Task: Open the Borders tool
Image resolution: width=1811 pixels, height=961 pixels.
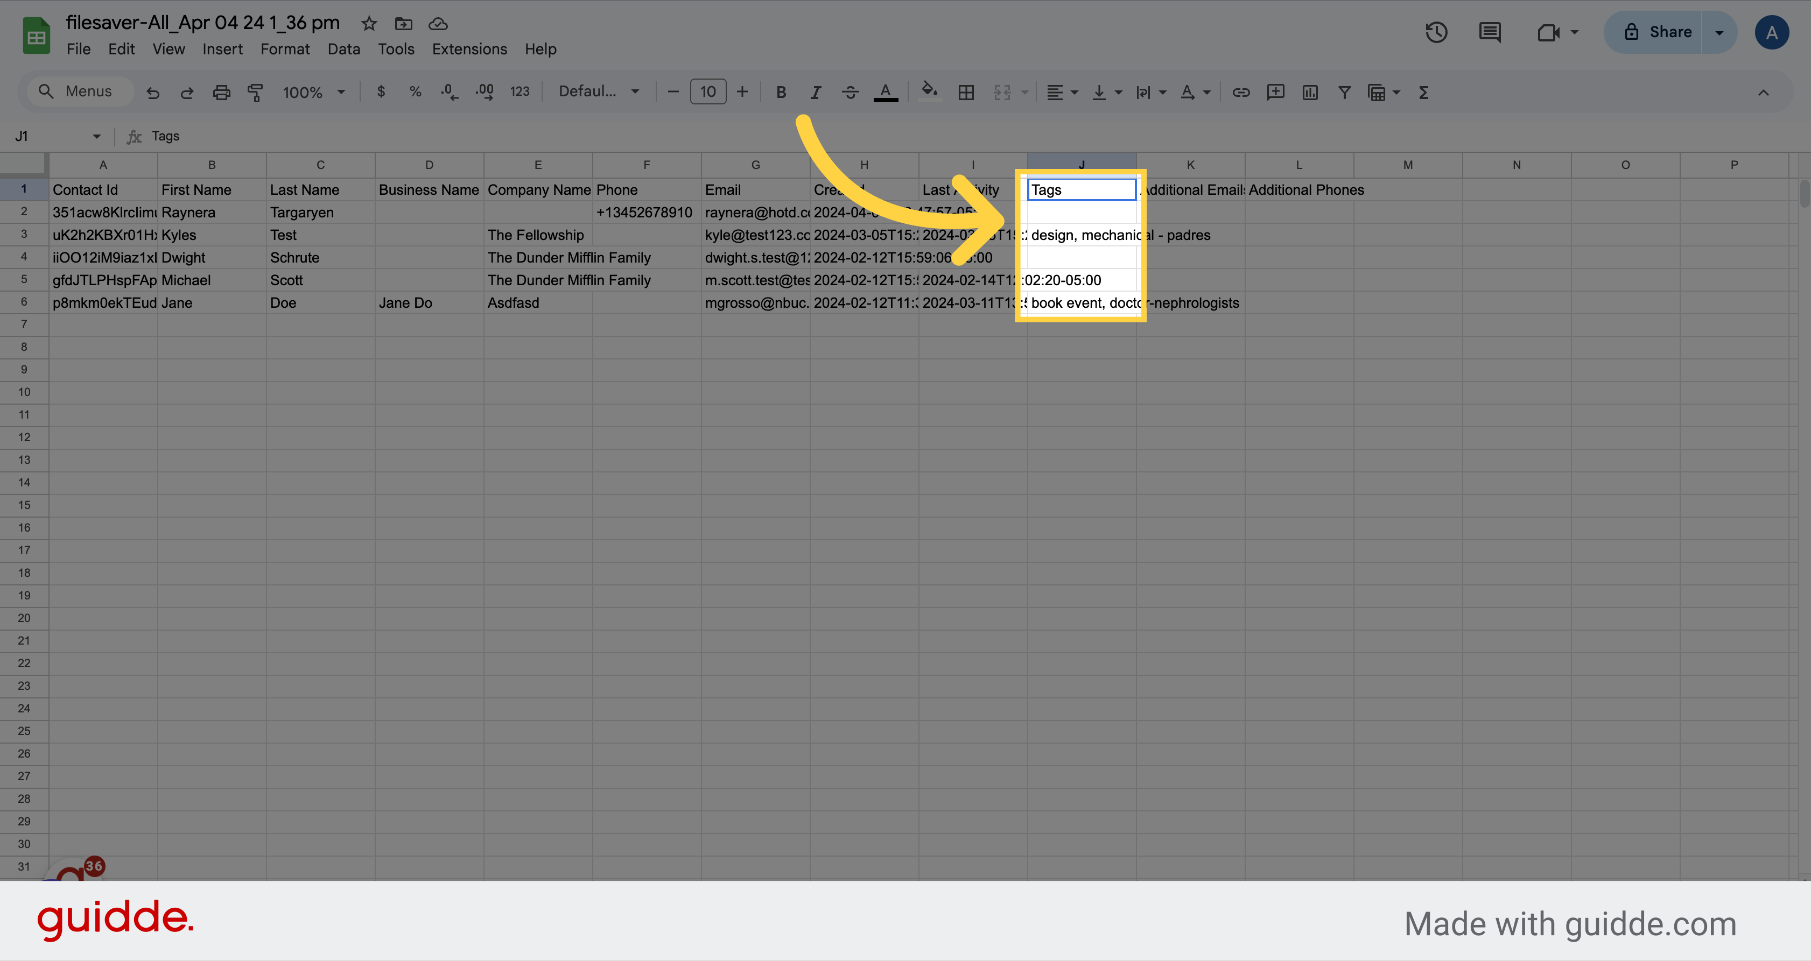Action: click(x=966, y=92)
